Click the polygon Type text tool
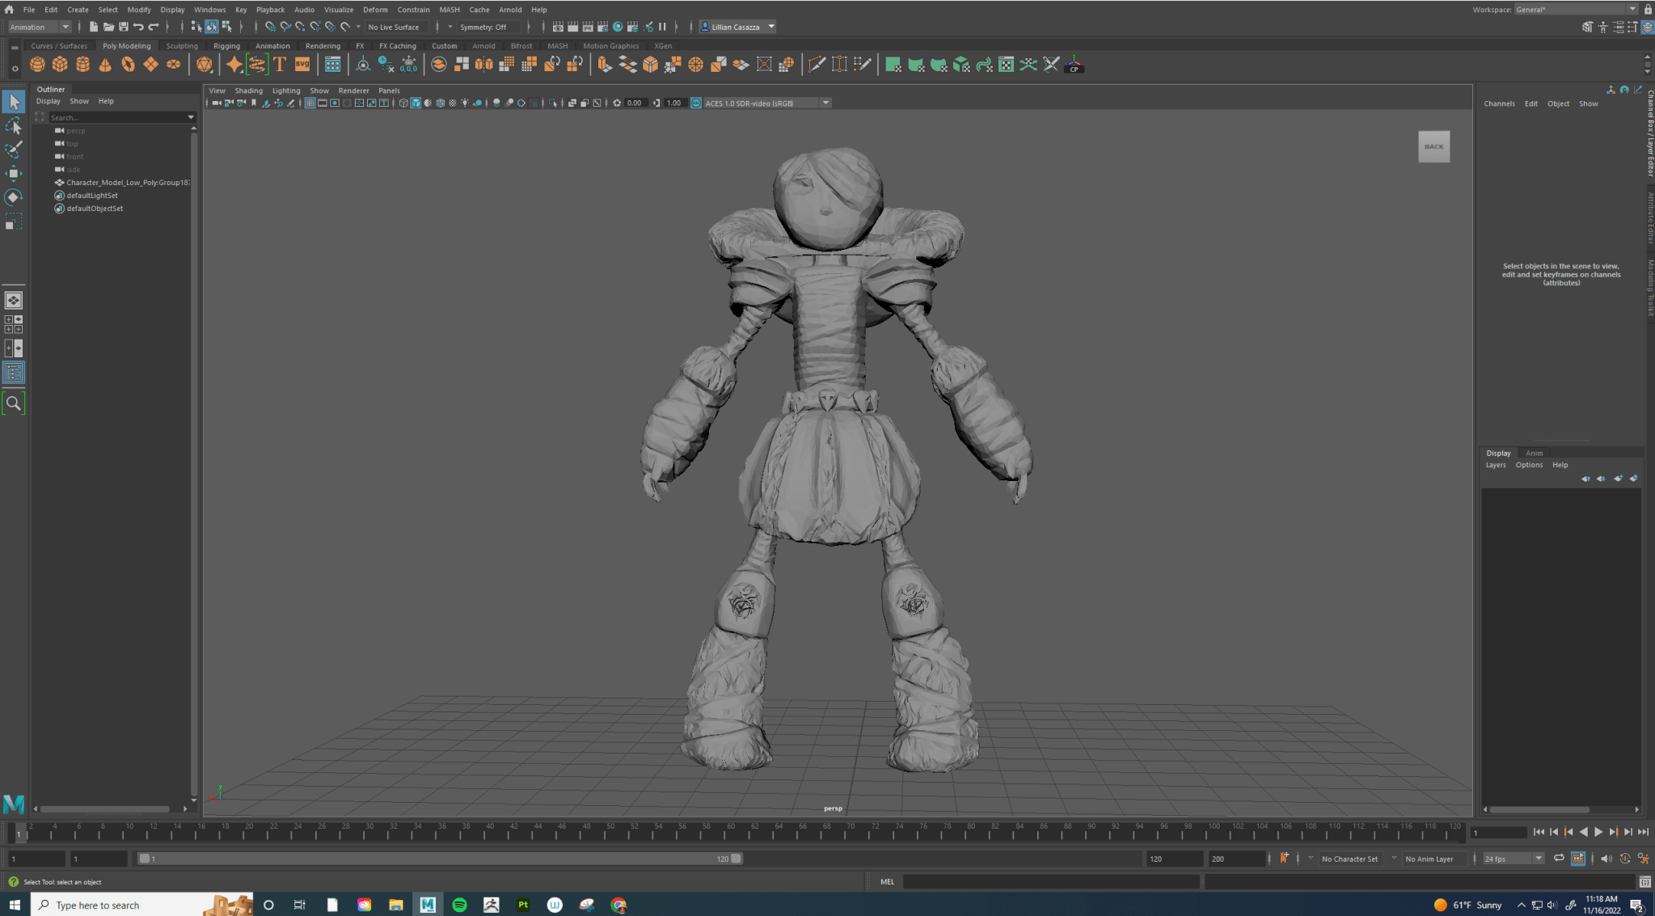Image resolution: width=1655 pixels, height=916 pixels. tap(280, 65)
